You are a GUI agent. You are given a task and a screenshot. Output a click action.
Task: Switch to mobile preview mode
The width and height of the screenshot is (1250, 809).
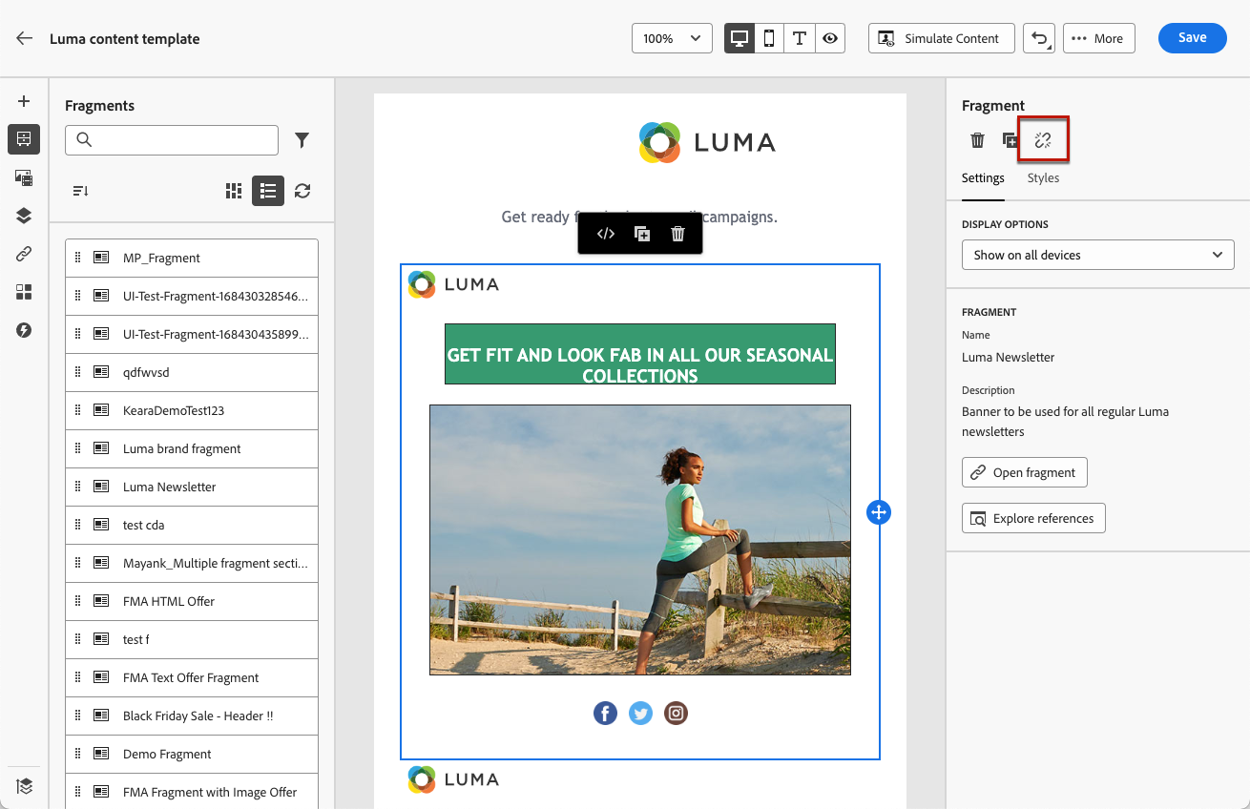[x=769, y=38]
